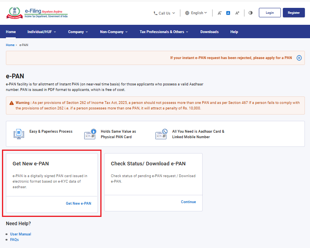Click the Easy & Paperless Process computer icon
This screenshot has height=248, width=310.
pyautogui.click(x=19, y=134)
